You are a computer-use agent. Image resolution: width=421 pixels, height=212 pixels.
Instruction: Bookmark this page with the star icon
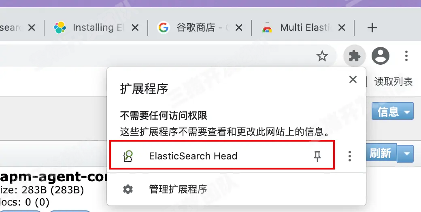pos(322,56)
